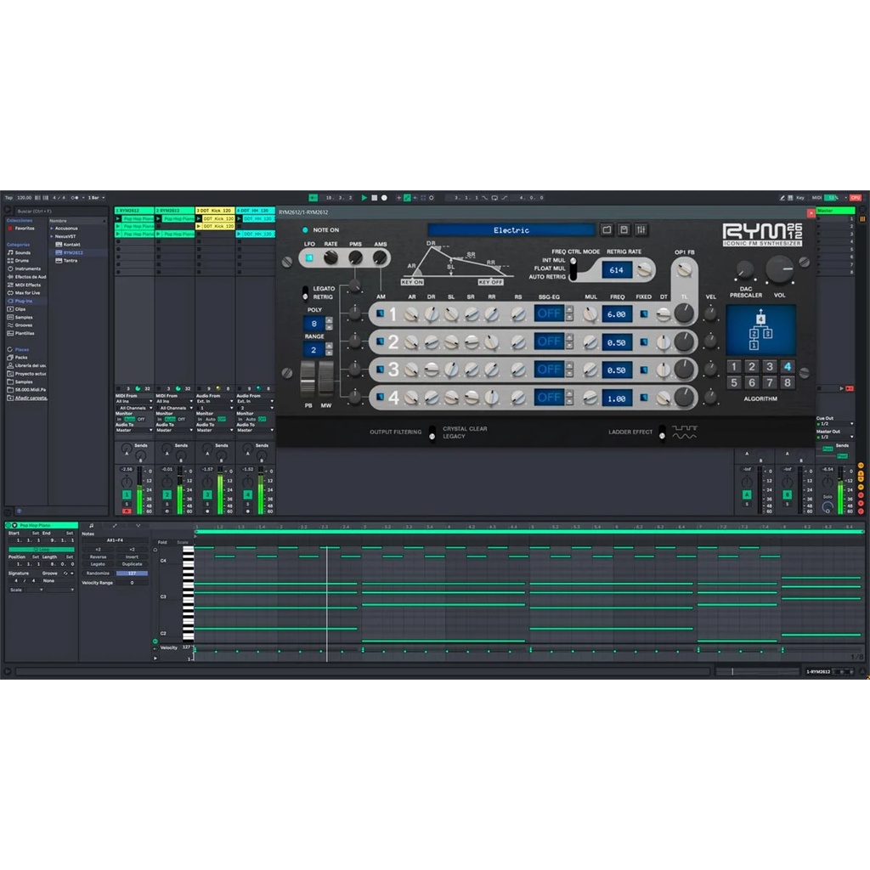
Task: Toggle Fixed frequency for operator 3
Action: (x=644, y=370)
